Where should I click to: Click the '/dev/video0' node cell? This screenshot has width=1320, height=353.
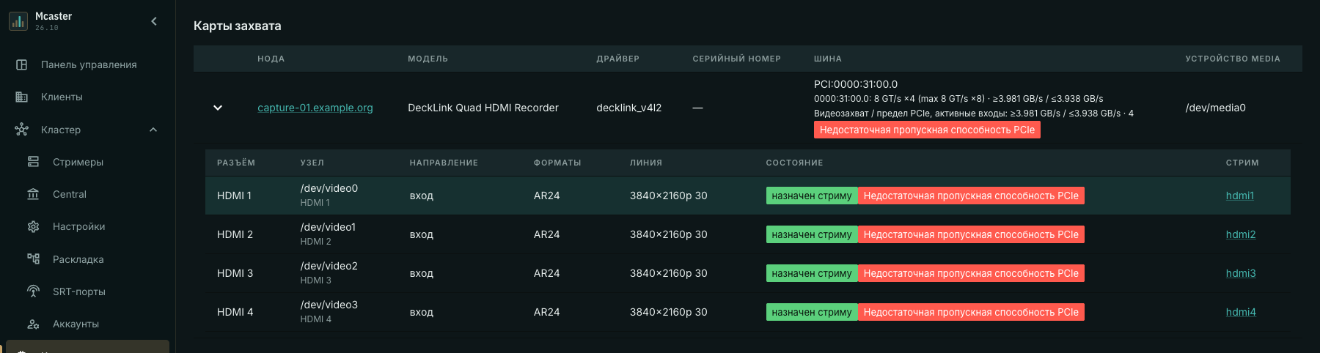point(329,188)
